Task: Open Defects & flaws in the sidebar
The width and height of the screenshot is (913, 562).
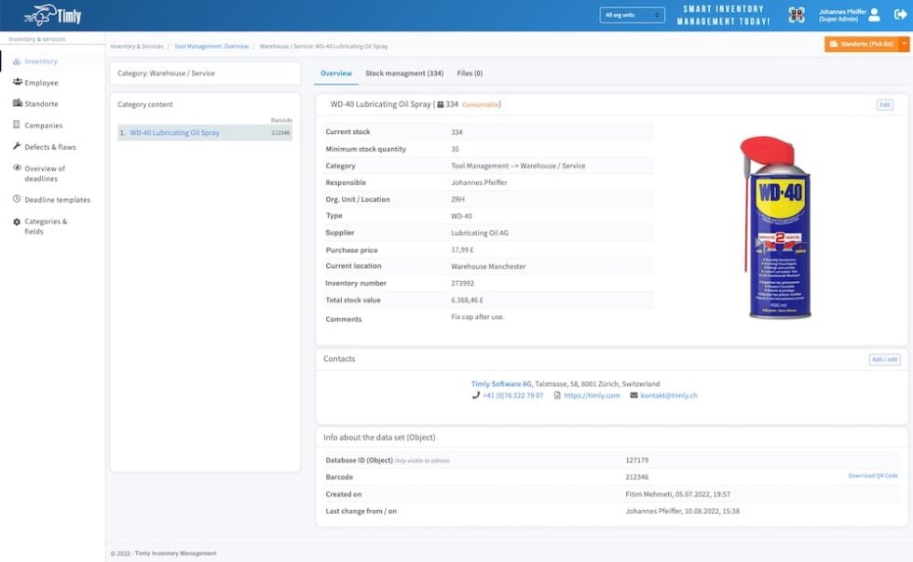Action: [x=50, y=147]
